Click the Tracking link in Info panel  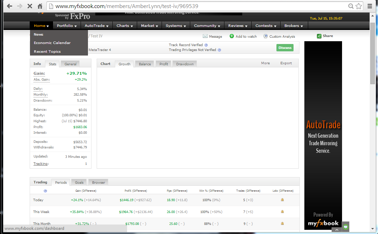41,163
